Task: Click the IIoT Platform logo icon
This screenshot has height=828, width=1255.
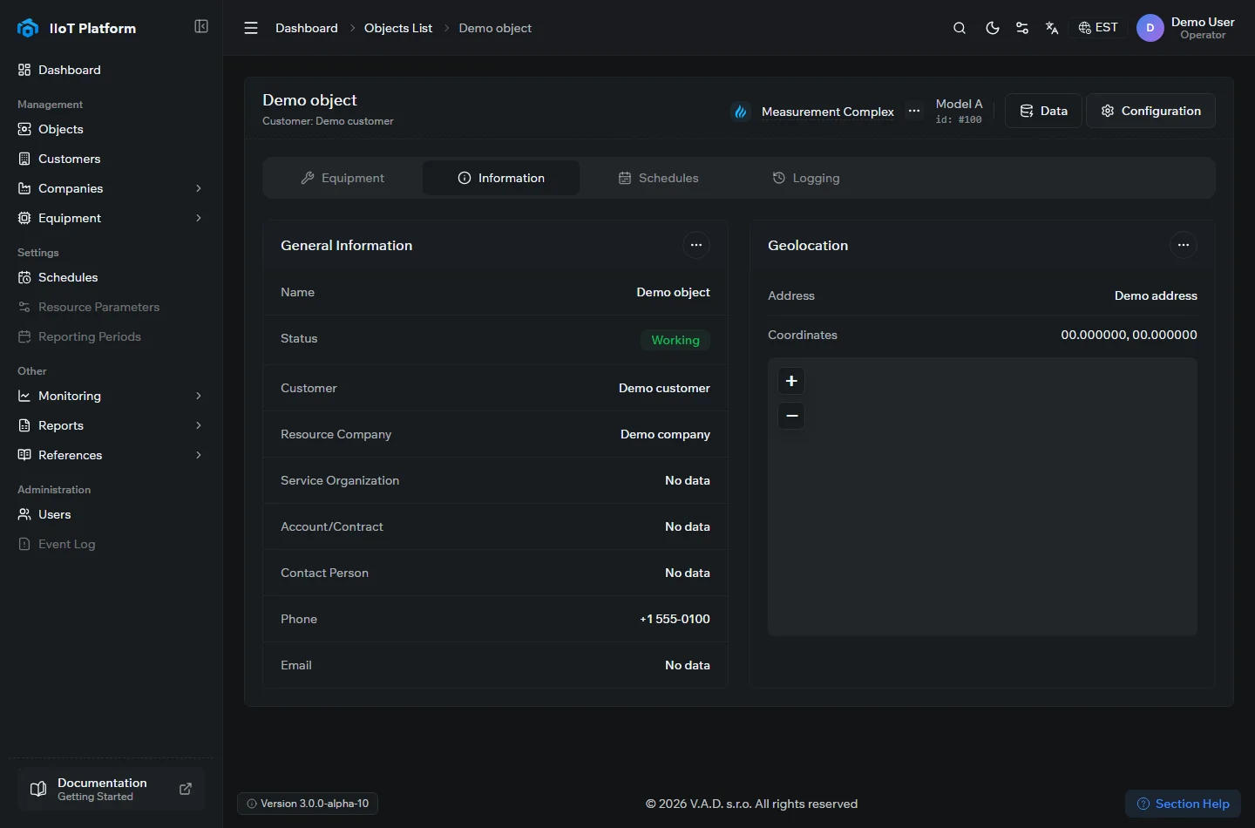Action: tap(28, 28)
